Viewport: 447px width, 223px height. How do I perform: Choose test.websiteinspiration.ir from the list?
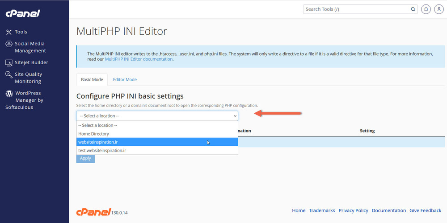[157, 150]
